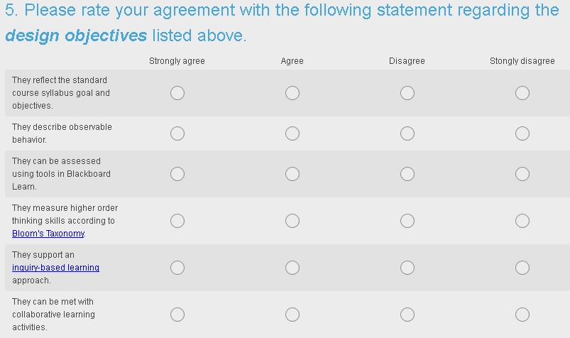Mark Disagree for standard course syllabus row

(x=407, y=93)
